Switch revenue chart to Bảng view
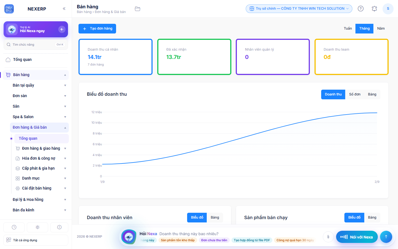Viewport: 398px width, 249px height. 372,94
